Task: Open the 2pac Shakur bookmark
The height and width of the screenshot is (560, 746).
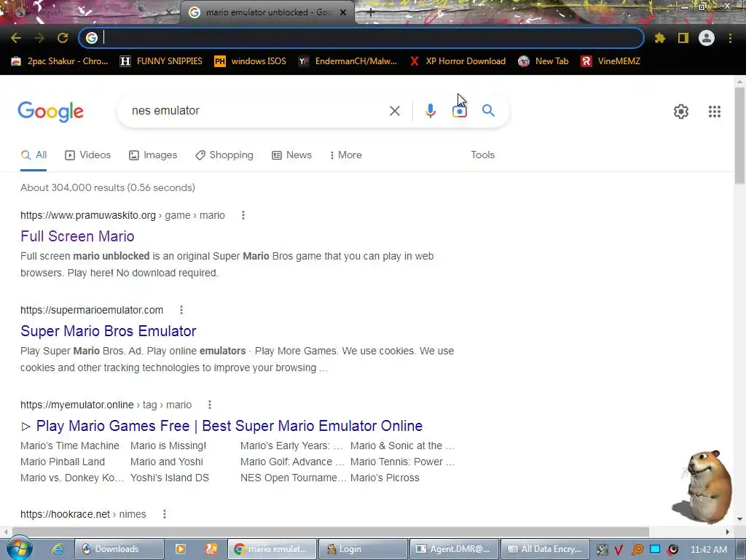Action: [x=60, y=61]
